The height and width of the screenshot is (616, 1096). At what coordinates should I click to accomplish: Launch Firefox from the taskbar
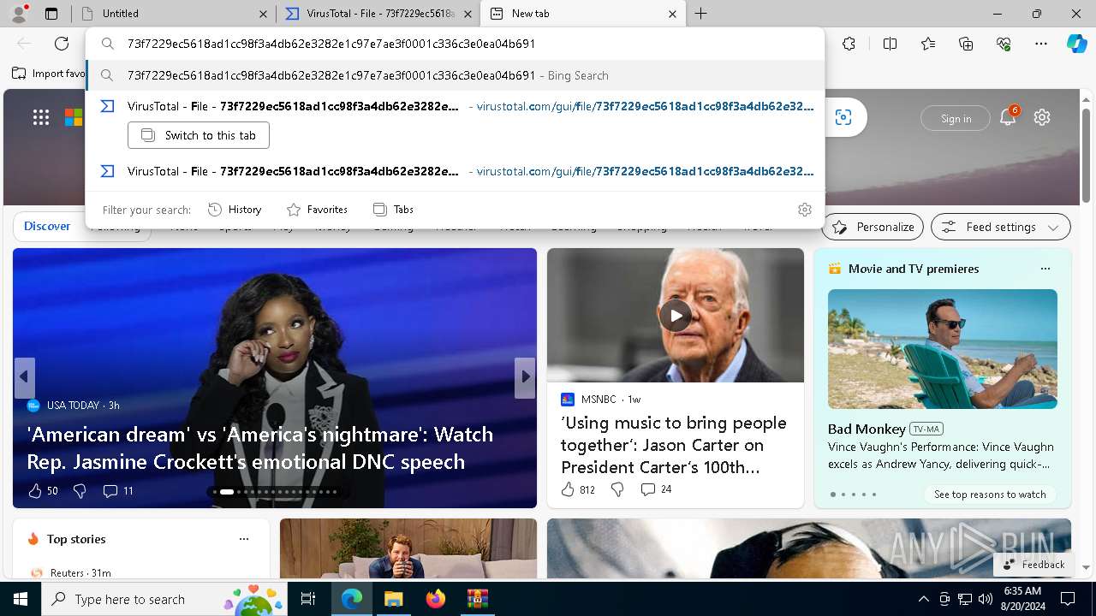pyautogui.click(x=436, y=599)
